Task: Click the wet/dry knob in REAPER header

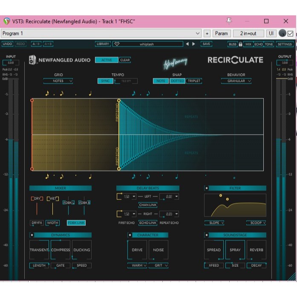Action: coord(282,33)
